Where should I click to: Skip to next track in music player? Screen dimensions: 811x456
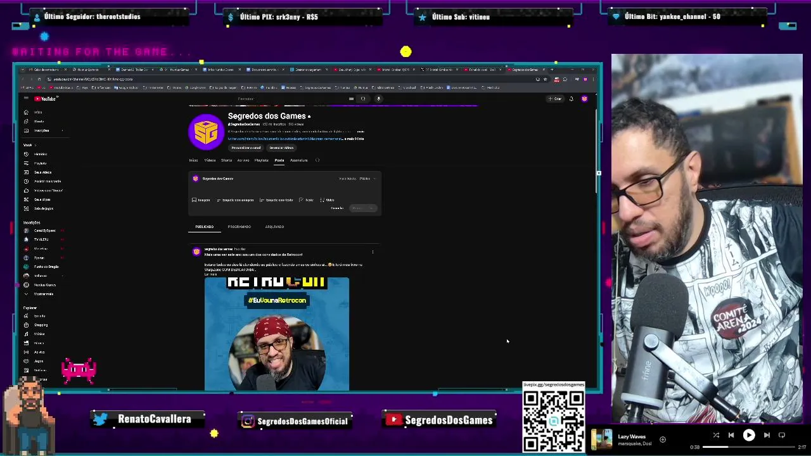pyautogui.click(x=767, y=435)
